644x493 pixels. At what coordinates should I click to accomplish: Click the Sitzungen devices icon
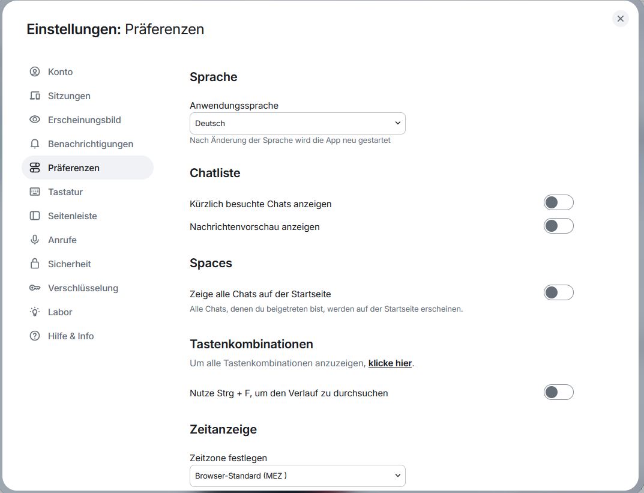coord(35,96)
